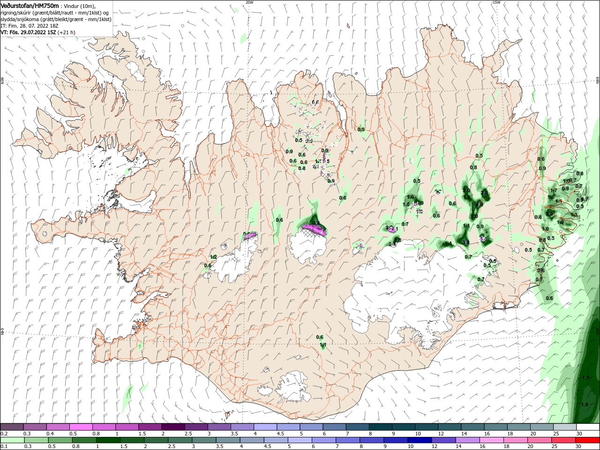Click the 'IT: Fim. 28. 07. 2022 18Z' line

[x=29, y=26]
